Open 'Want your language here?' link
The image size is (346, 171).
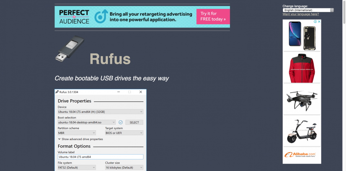[300, 14]
